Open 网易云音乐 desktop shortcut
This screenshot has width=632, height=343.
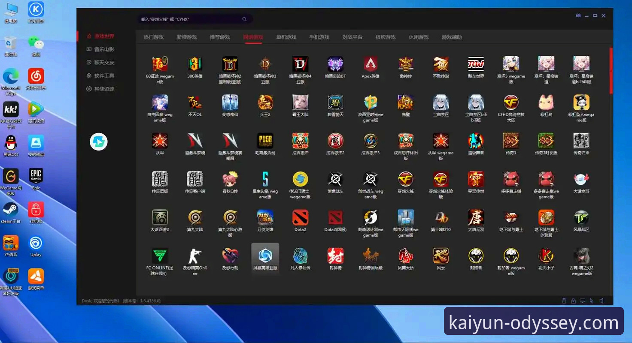pos(36,79)
